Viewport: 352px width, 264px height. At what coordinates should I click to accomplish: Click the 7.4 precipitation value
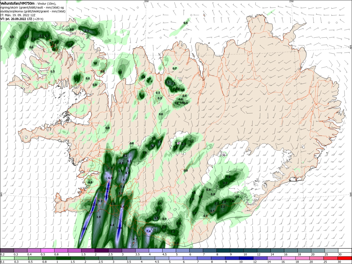(x=148, y=232)
